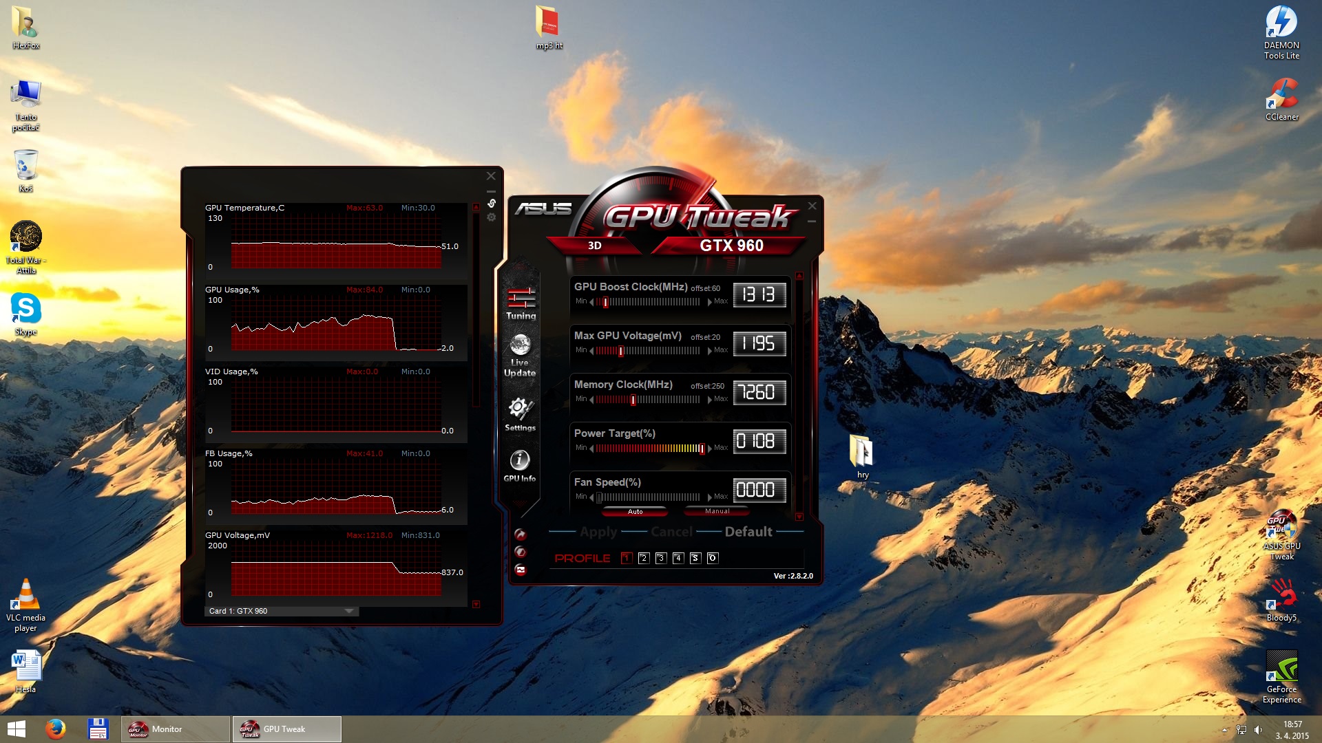This screenshot has width=1322, height=743.
Task: Open the monitor panel settings gear
Action: pyautogui.click(x=492, y=217)
